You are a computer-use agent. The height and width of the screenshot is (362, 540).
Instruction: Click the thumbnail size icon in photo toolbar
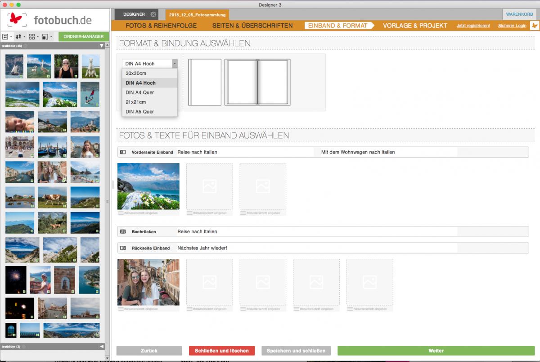(45, 36)
